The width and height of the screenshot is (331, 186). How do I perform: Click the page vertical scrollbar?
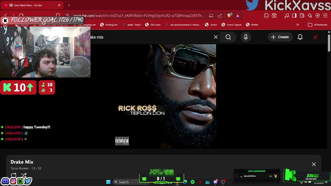[329, 43]
